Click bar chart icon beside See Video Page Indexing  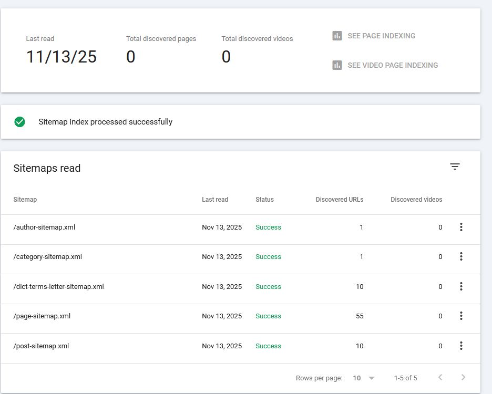pos(337,65)
